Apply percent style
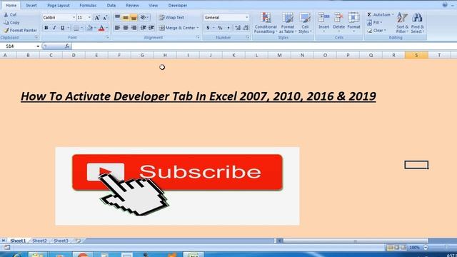Image resolution: width=457 pixels, height=257 pixels. [x=220, y=28]
